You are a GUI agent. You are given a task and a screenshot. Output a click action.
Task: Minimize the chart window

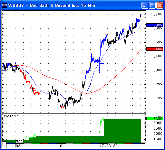pyautogui.click(x=145, y=5)
